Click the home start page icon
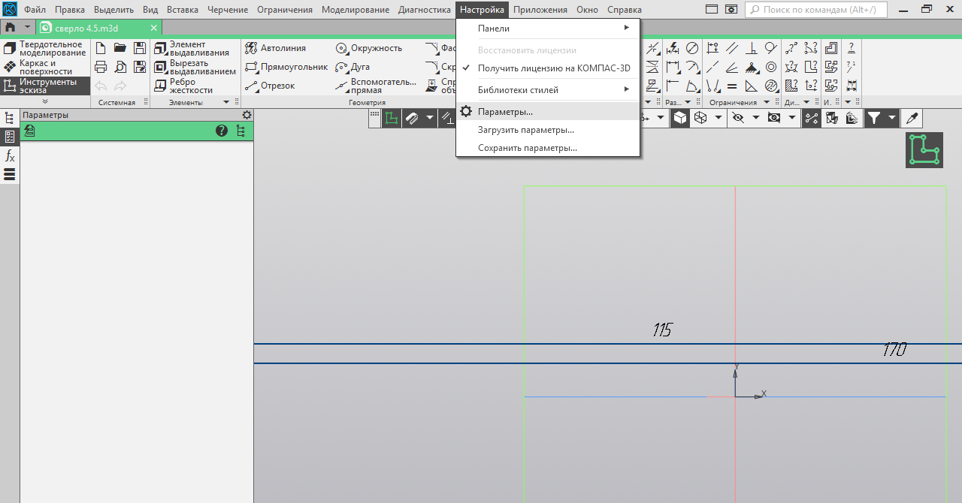Screen dimensions: 962x503 click(10, 27)
